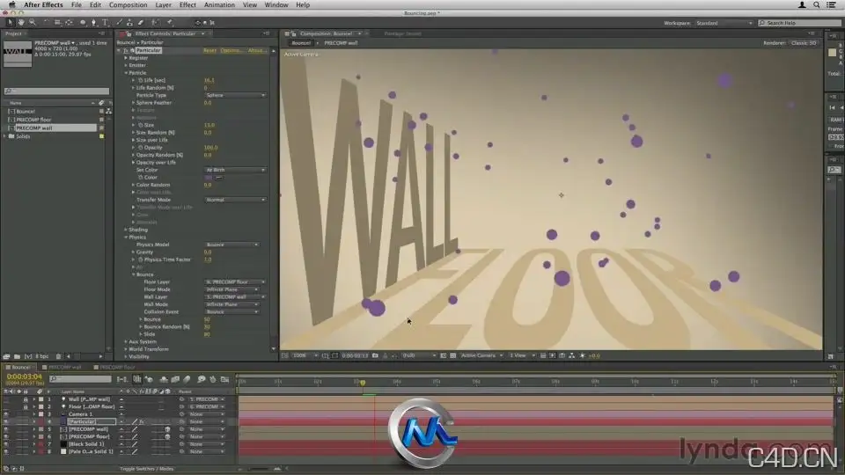Viewport: 845px width, 475px height.
Task: Select the Roto Brush tool
Action: click(155, 23)
